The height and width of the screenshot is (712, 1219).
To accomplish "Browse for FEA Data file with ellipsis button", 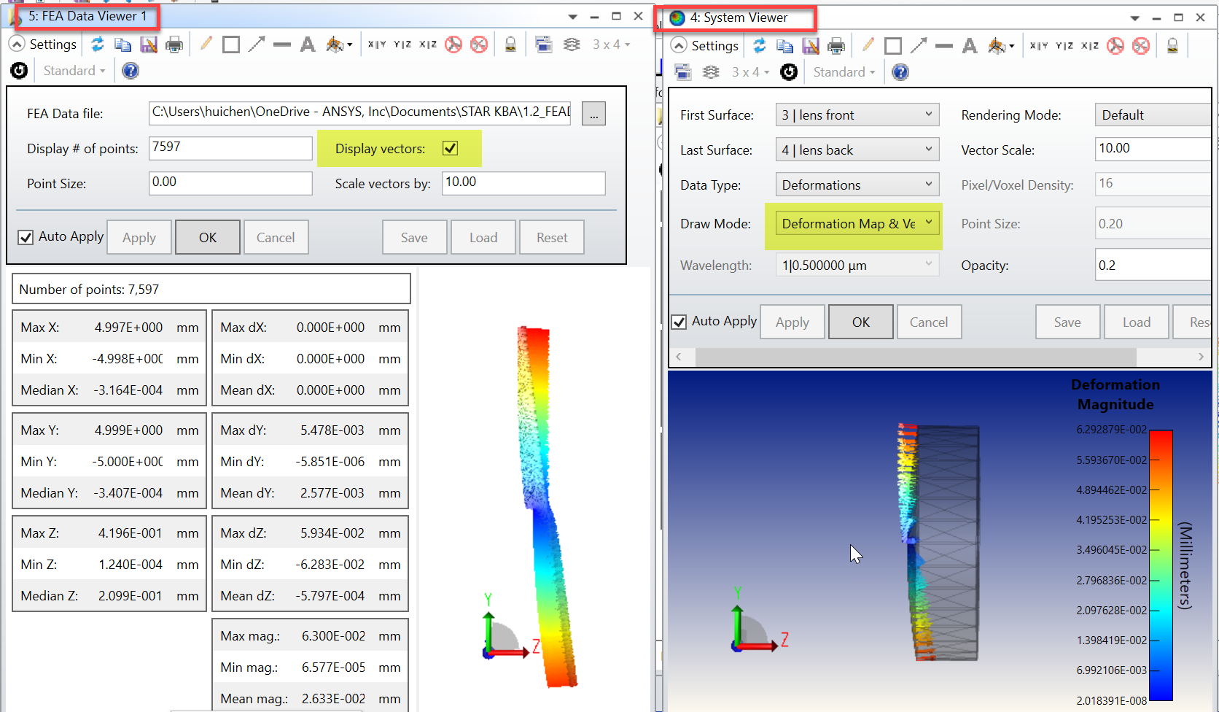I will (x=593, y=114).
